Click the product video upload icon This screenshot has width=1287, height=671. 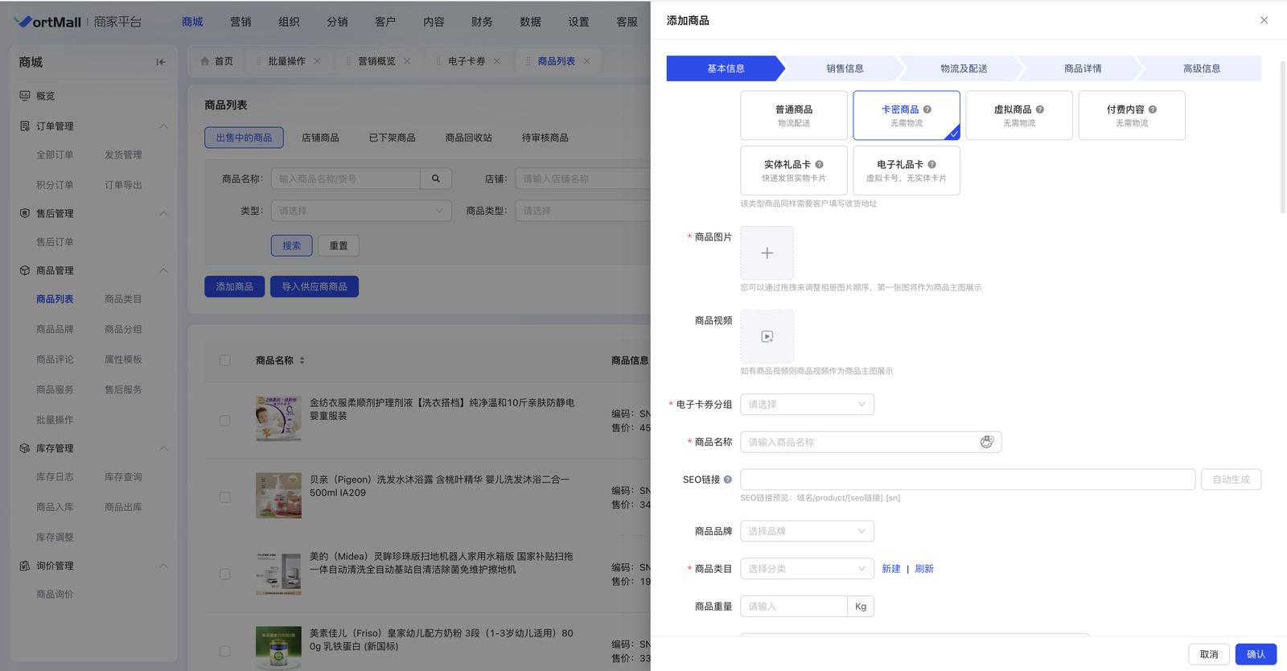[767, 336]
